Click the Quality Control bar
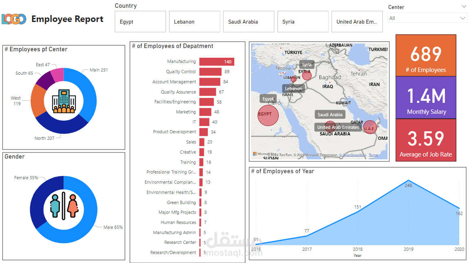469x263 pixels. click(x=211, y=72)
